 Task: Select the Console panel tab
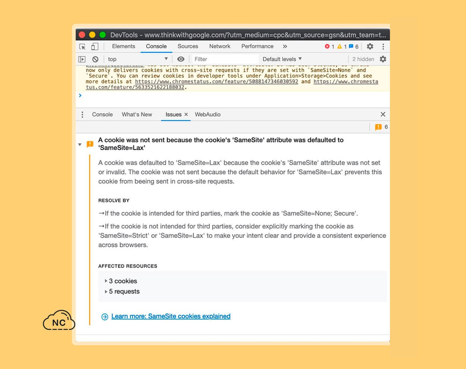tap(156, 46)
